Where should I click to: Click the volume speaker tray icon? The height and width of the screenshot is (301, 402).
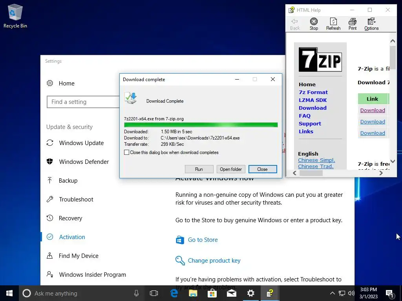[x=351, y=293]
